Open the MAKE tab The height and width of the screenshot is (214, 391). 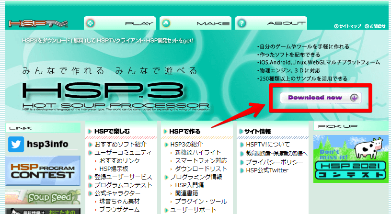(195, 23)
